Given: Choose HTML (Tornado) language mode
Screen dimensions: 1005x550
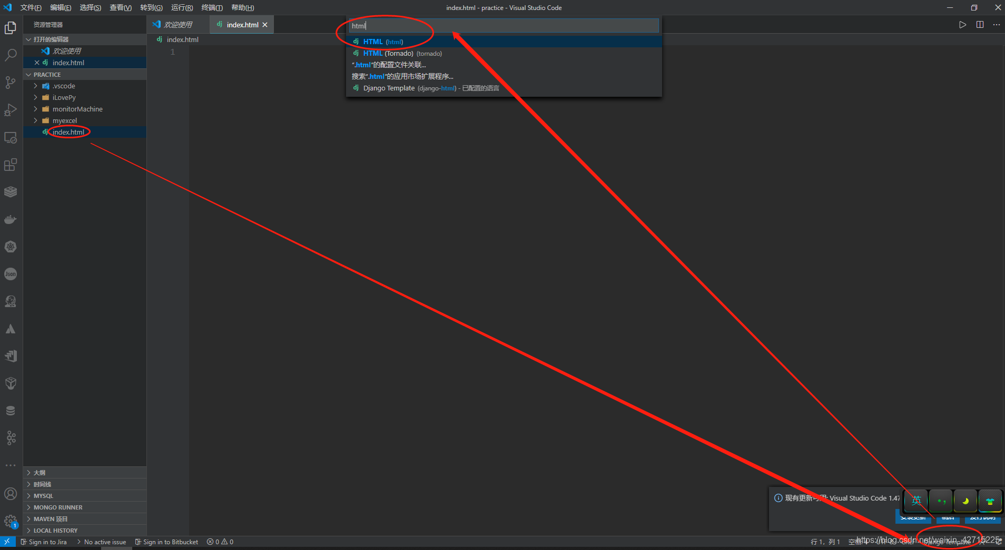Looking at the screenshot, I should [504, 53].
